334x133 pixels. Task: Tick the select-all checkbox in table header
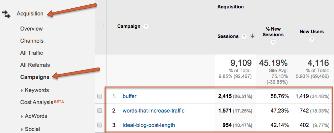[x=100, y=26]
